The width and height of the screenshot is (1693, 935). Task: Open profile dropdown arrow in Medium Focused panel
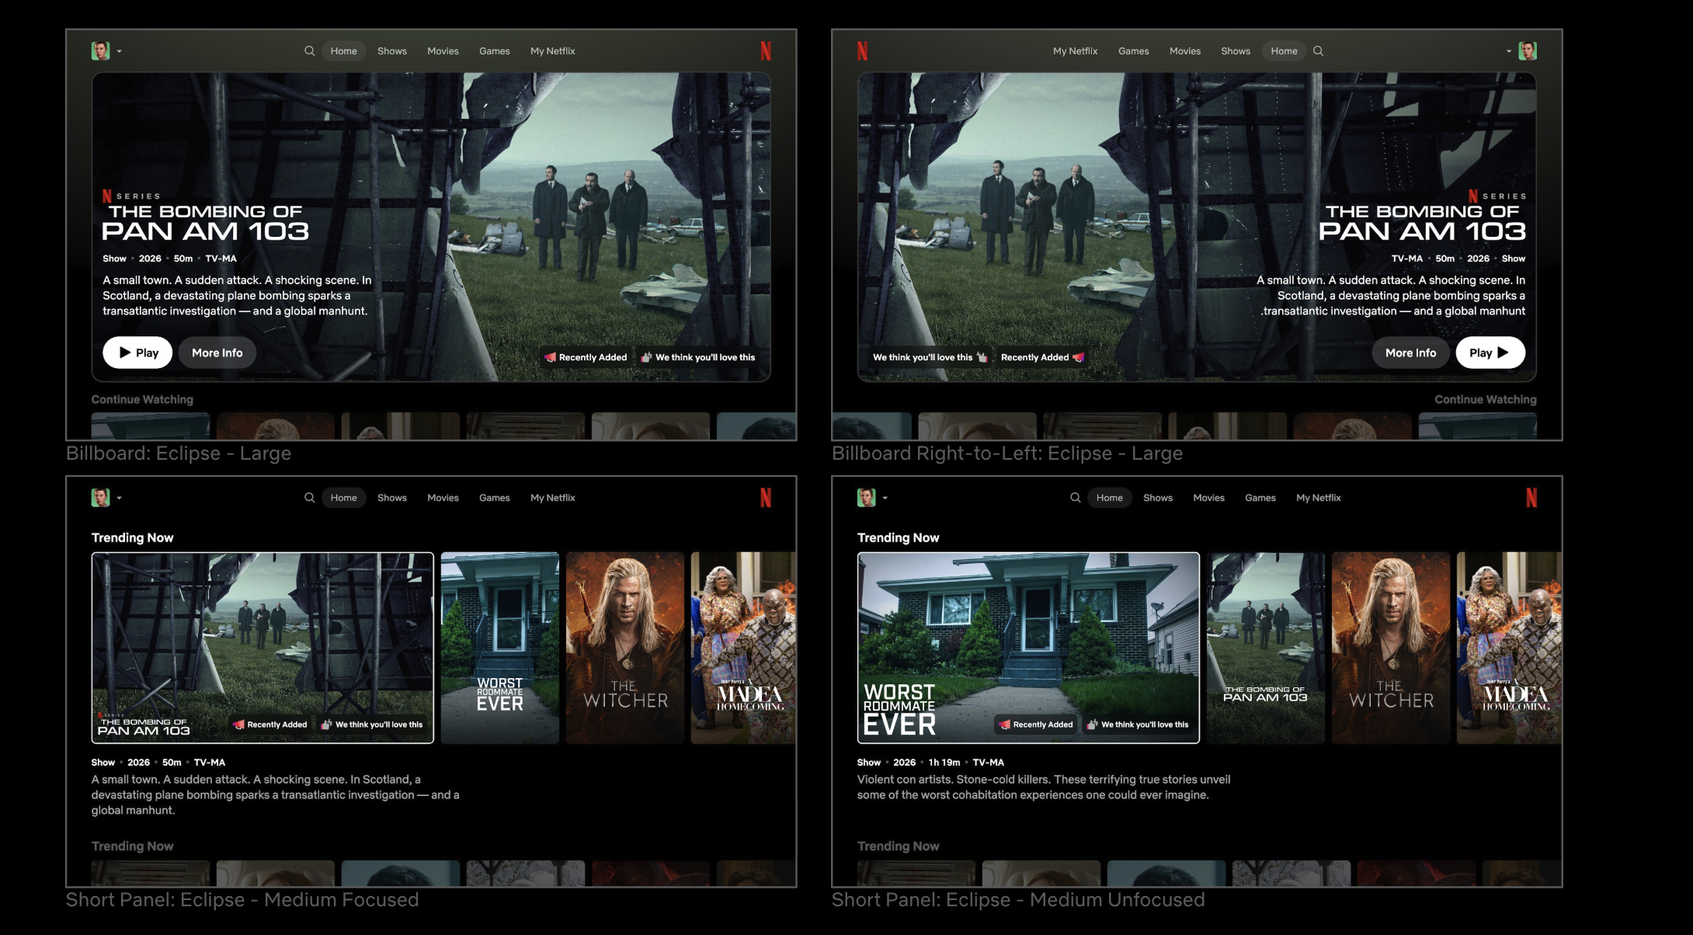pos(119,498)
